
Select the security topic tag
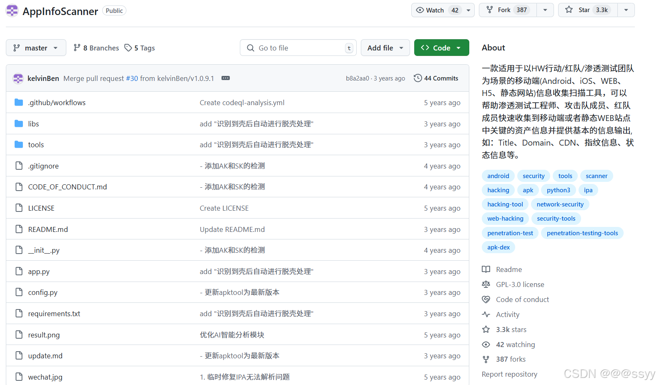point(534,176)
